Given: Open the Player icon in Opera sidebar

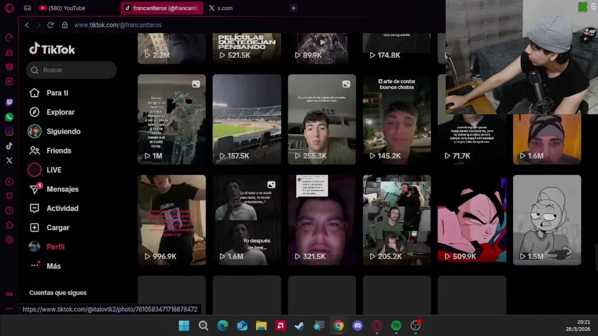Looking at the screenshot, I should 9,182.
